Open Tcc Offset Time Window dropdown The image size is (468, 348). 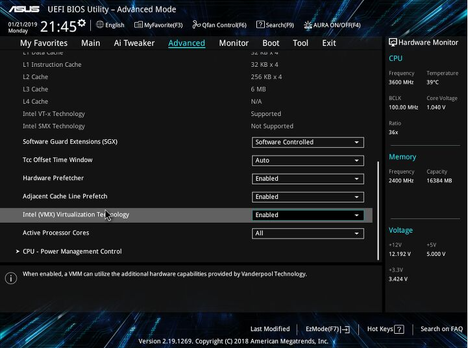click(x=308, y=160)
